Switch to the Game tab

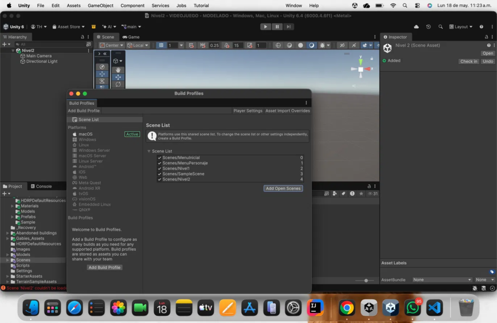pyautogui.click(x=131, y=37)
